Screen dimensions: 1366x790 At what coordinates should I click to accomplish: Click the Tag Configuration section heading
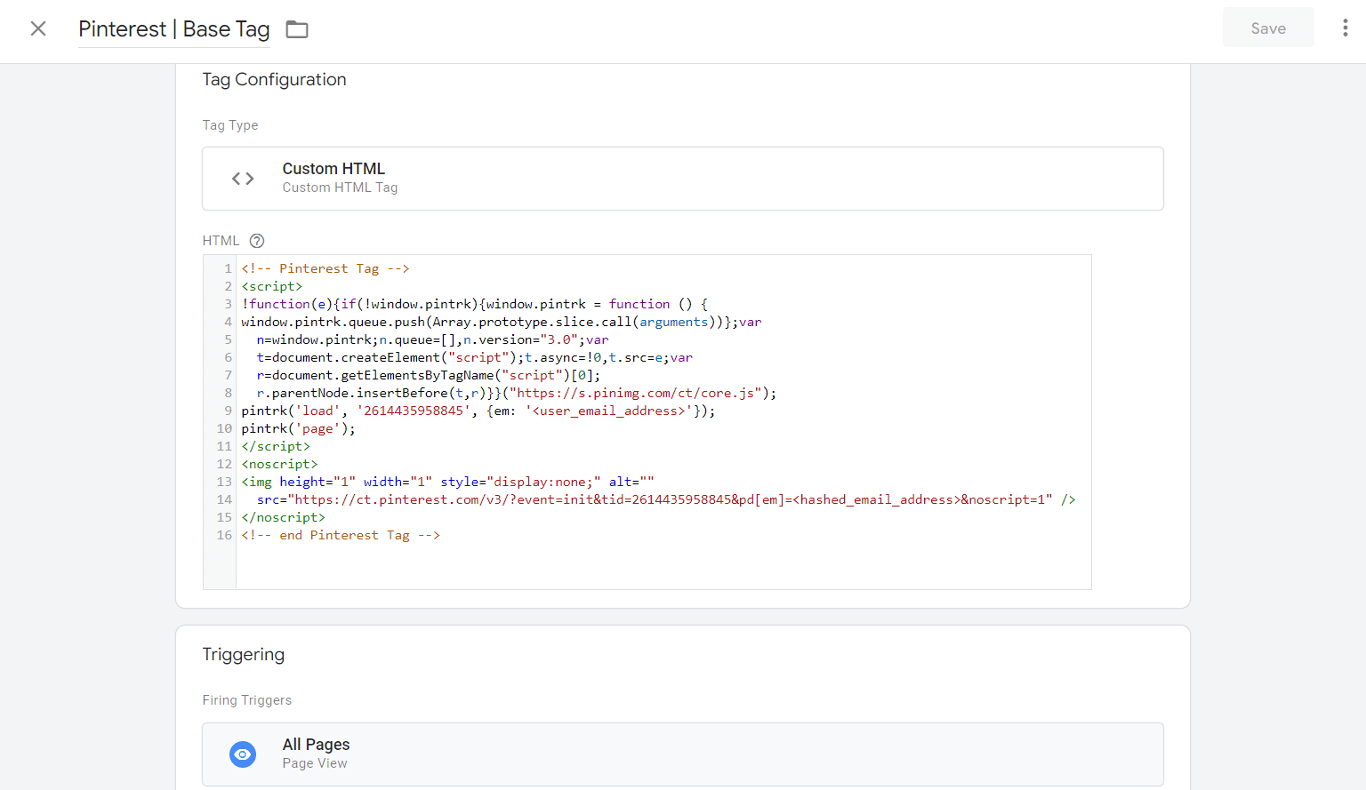point(274,80)
